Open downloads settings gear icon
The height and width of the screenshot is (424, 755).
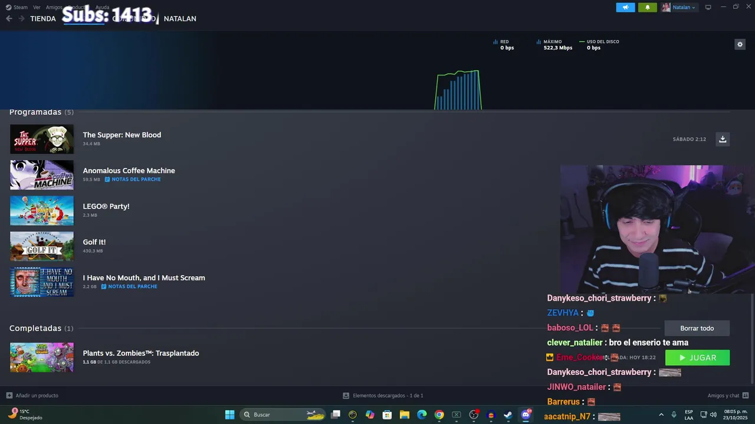[740, 44]
